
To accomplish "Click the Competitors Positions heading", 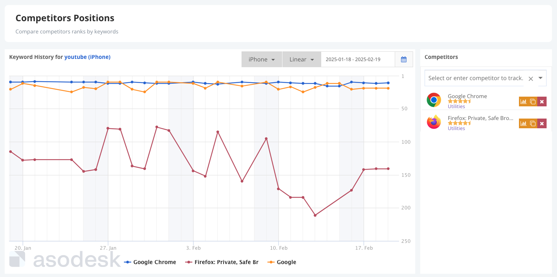I will coord(65,18).
